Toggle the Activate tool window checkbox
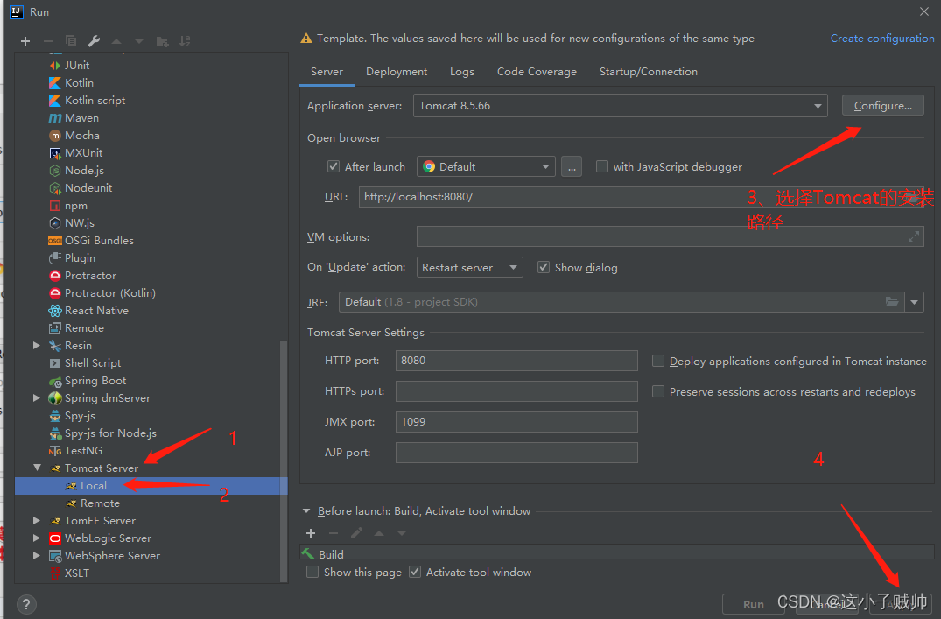This screenshot has width=941, height=619. click(x=415, y=573)
